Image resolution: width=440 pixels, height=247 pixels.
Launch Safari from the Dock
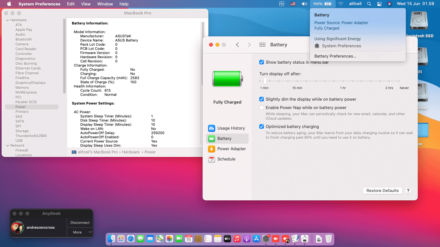click(x=131, y=239)
